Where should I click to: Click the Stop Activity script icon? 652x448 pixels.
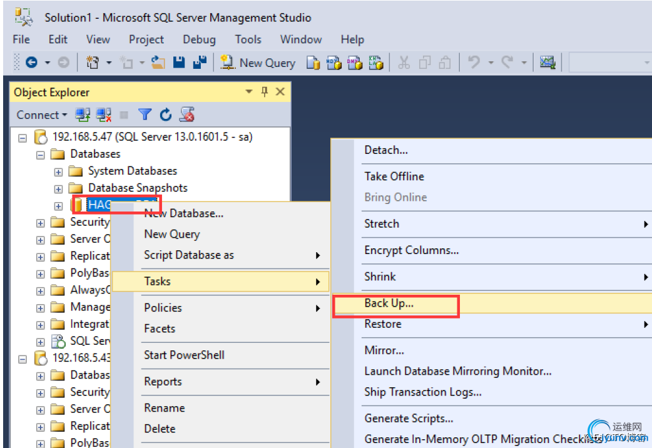pyautogui.click(x=186, y=115)
